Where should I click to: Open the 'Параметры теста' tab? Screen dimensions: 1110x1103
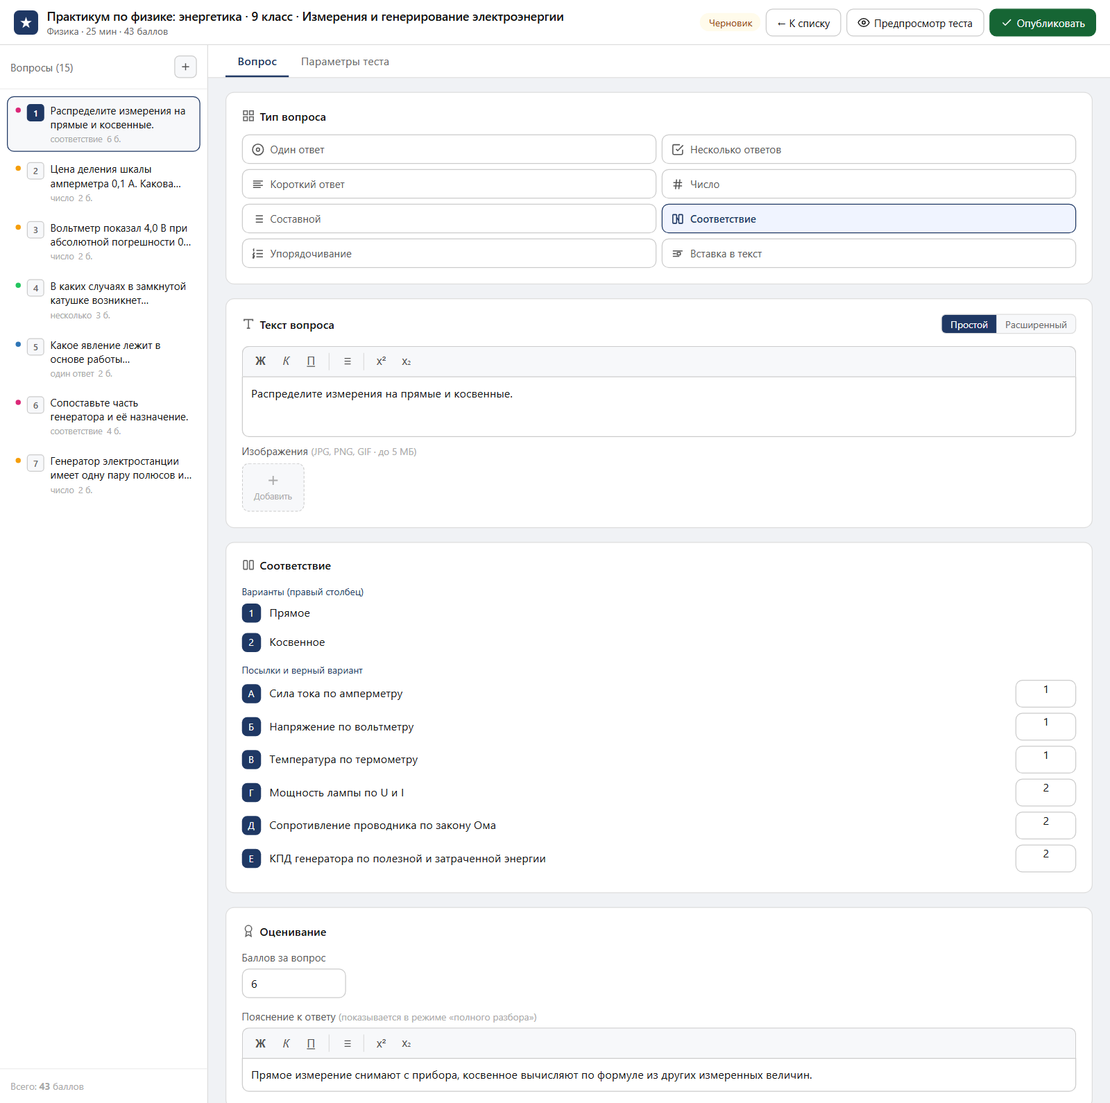[345, 62]
